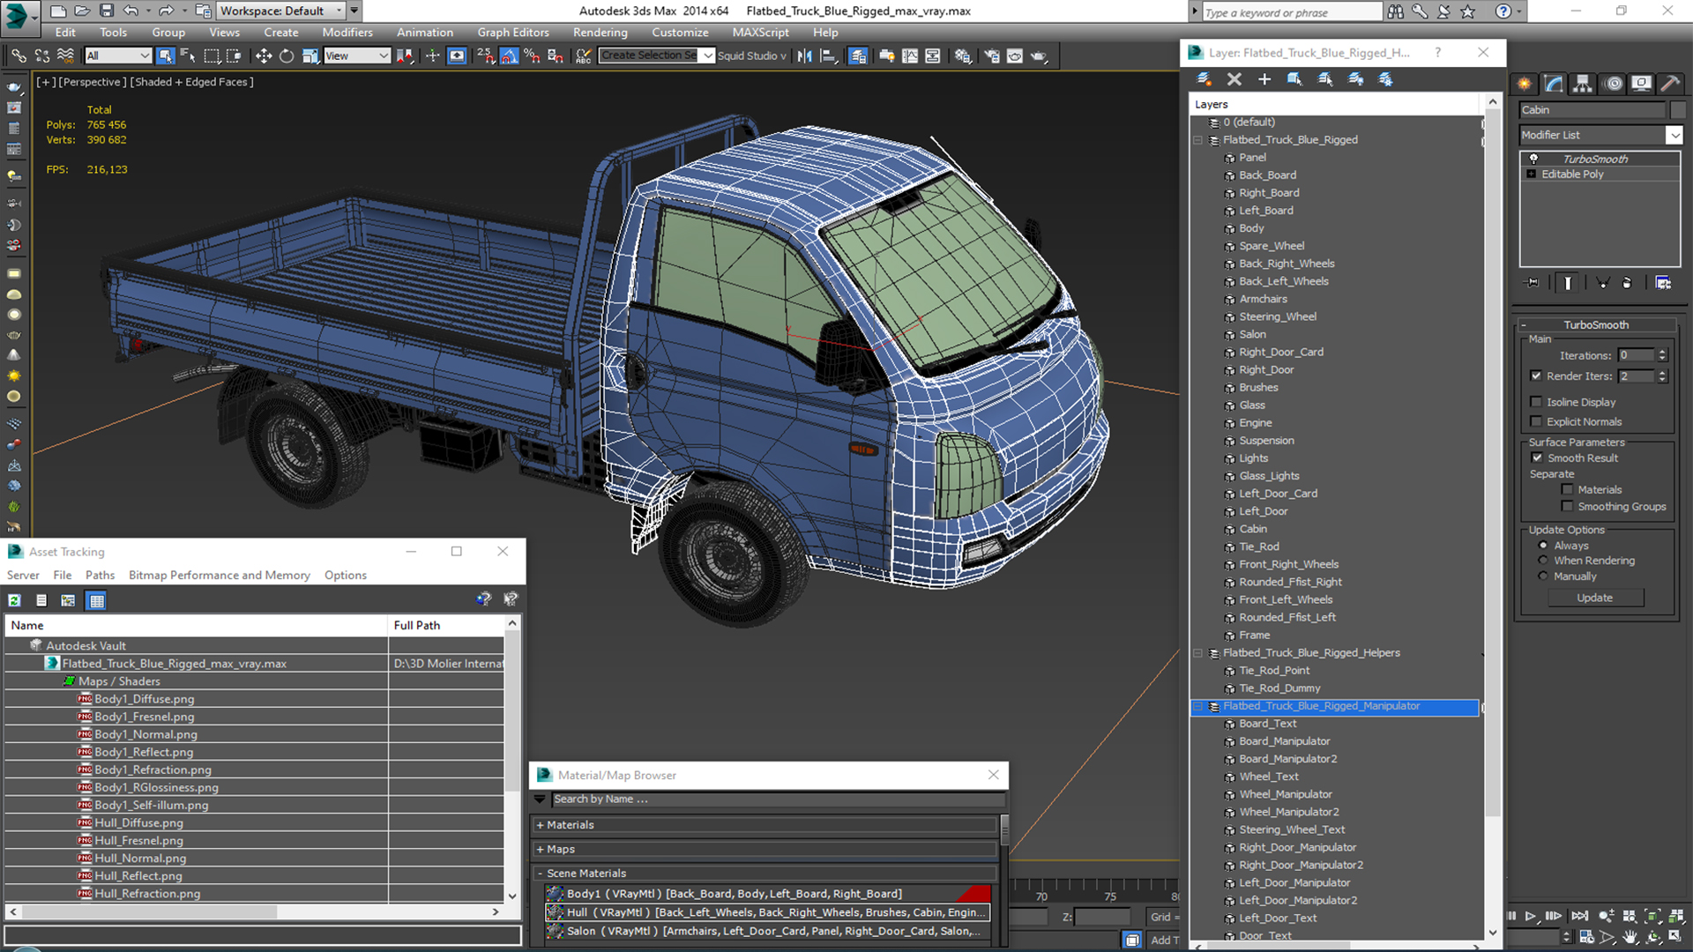Activate the Select and Move tool

click(x=263, y=56)
